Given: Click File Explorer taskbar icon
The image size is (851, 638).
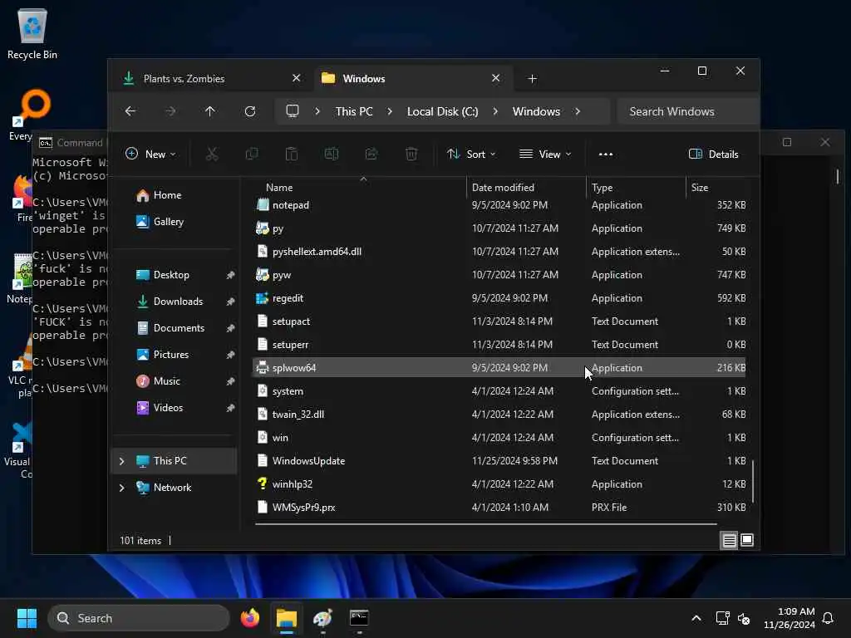Looking at the screenshot, I should (287, 618).
